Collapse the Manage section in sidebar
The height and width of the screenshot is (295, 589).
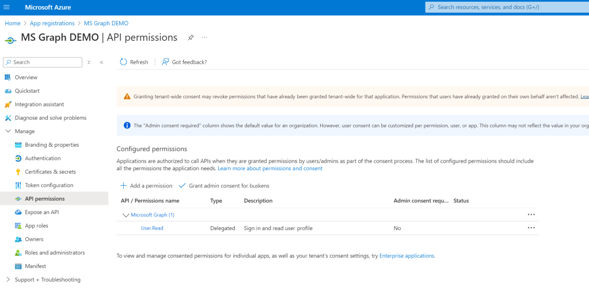[x=7, y=131]
